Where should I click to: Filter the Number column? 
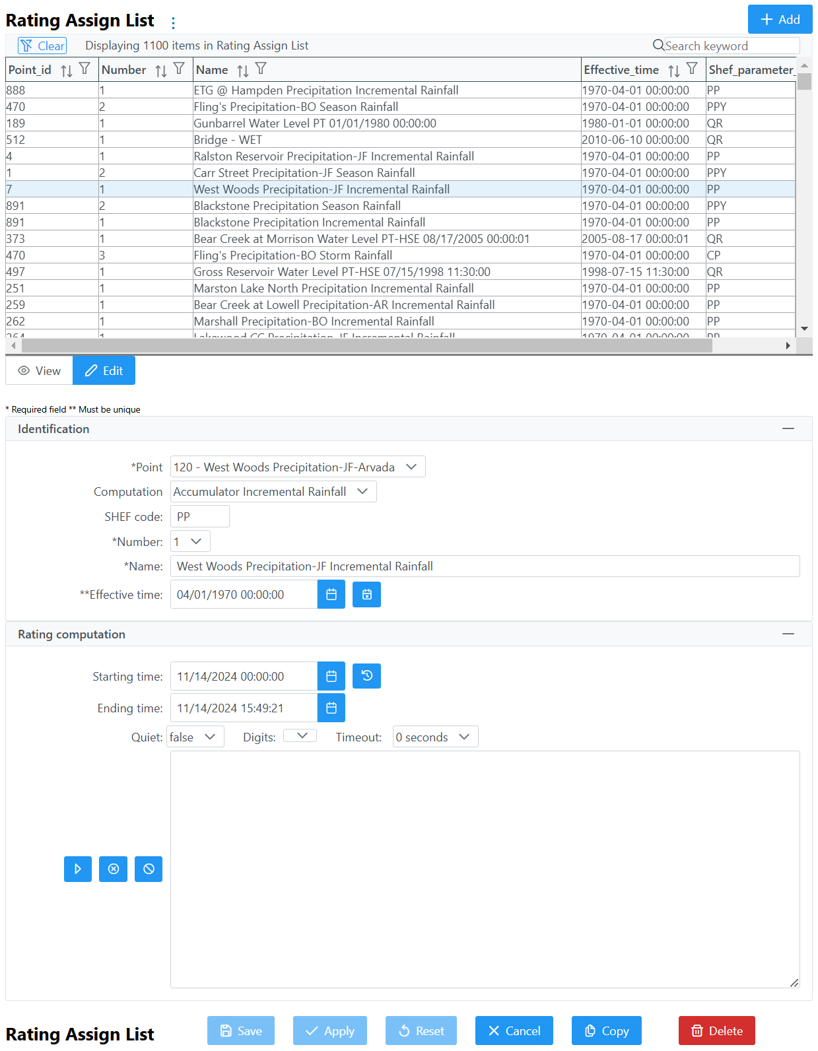click(x=179, y=69)
